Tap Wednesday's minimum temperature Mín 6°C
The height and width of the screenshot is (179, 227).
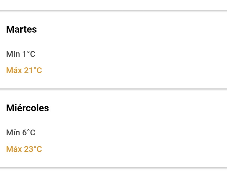(21, 132)
